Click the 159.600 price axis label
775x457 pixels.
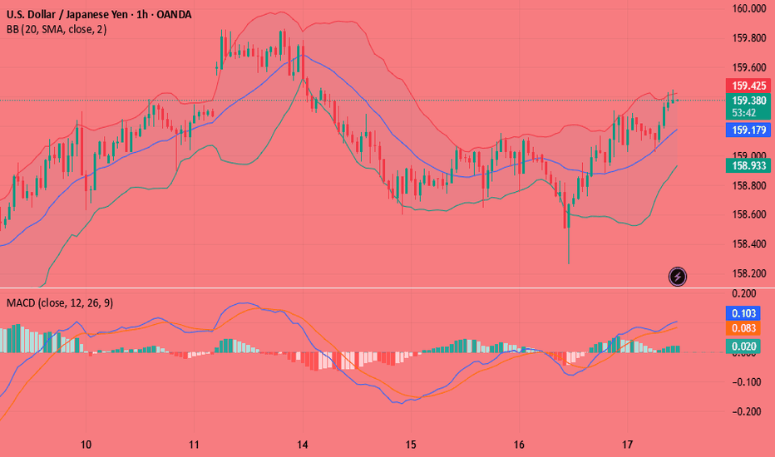point(748,67)
